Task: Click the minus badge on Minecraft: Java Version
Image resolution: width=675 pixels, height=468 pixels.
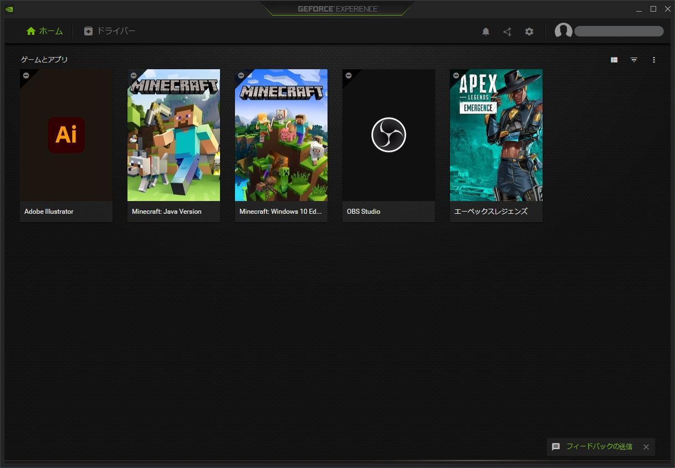Action: pos(133,75)
